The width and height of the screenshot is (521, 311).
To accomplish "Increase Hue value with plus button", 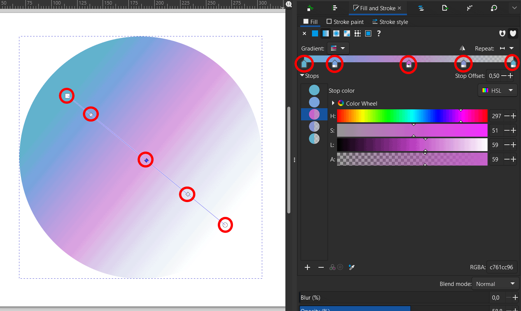I will tap(513, 116).
